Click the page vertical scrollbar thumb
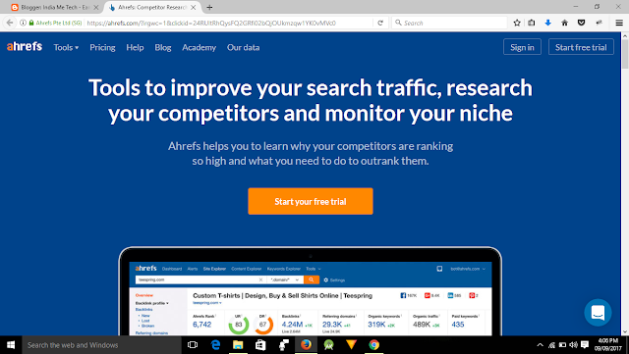This screenshot has width=629, height=354. coord(625,54)
